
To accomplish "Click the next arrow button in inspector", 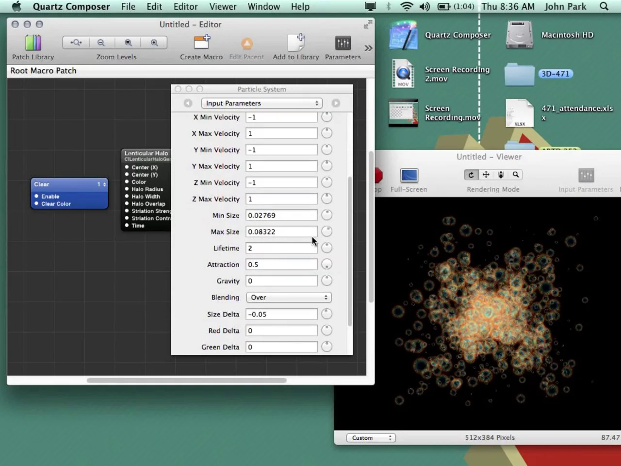I will pos(336,103).
